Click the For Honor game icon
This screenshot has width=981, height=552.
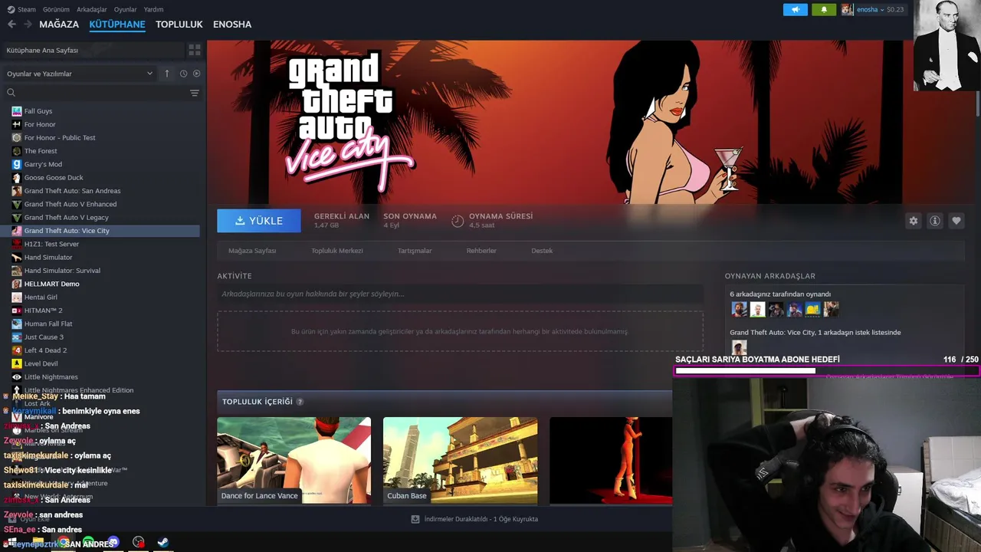[17, 124]
